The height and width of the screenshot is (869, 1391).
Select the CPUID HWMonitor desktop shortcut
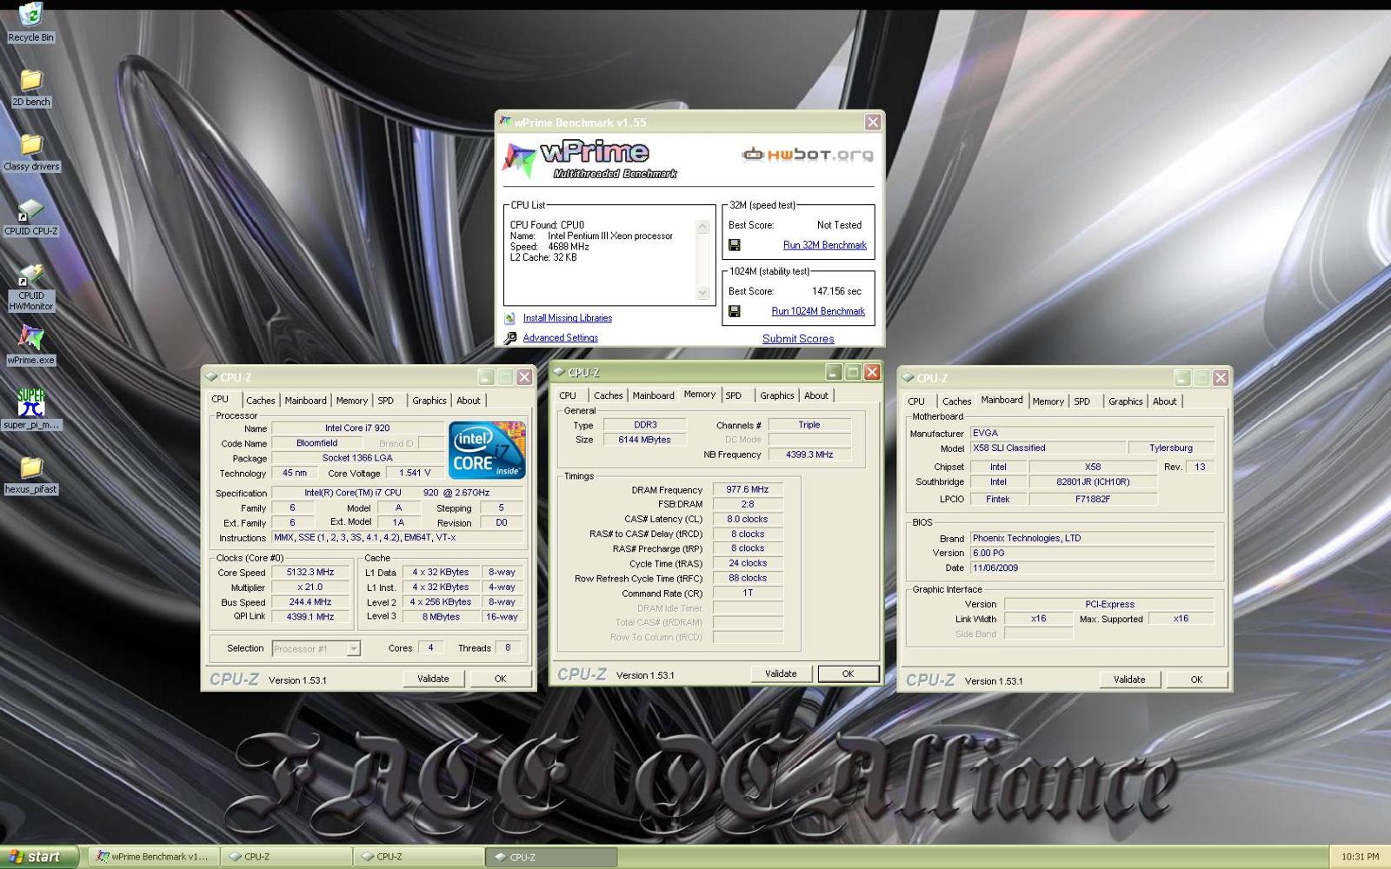[30, 287]
